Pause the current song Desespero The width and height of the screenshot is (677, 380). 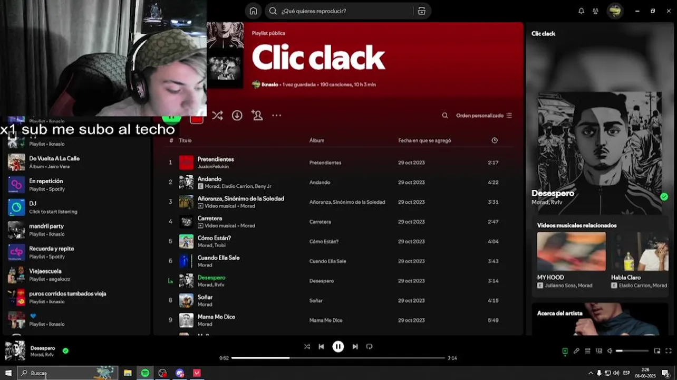(338, 347)
